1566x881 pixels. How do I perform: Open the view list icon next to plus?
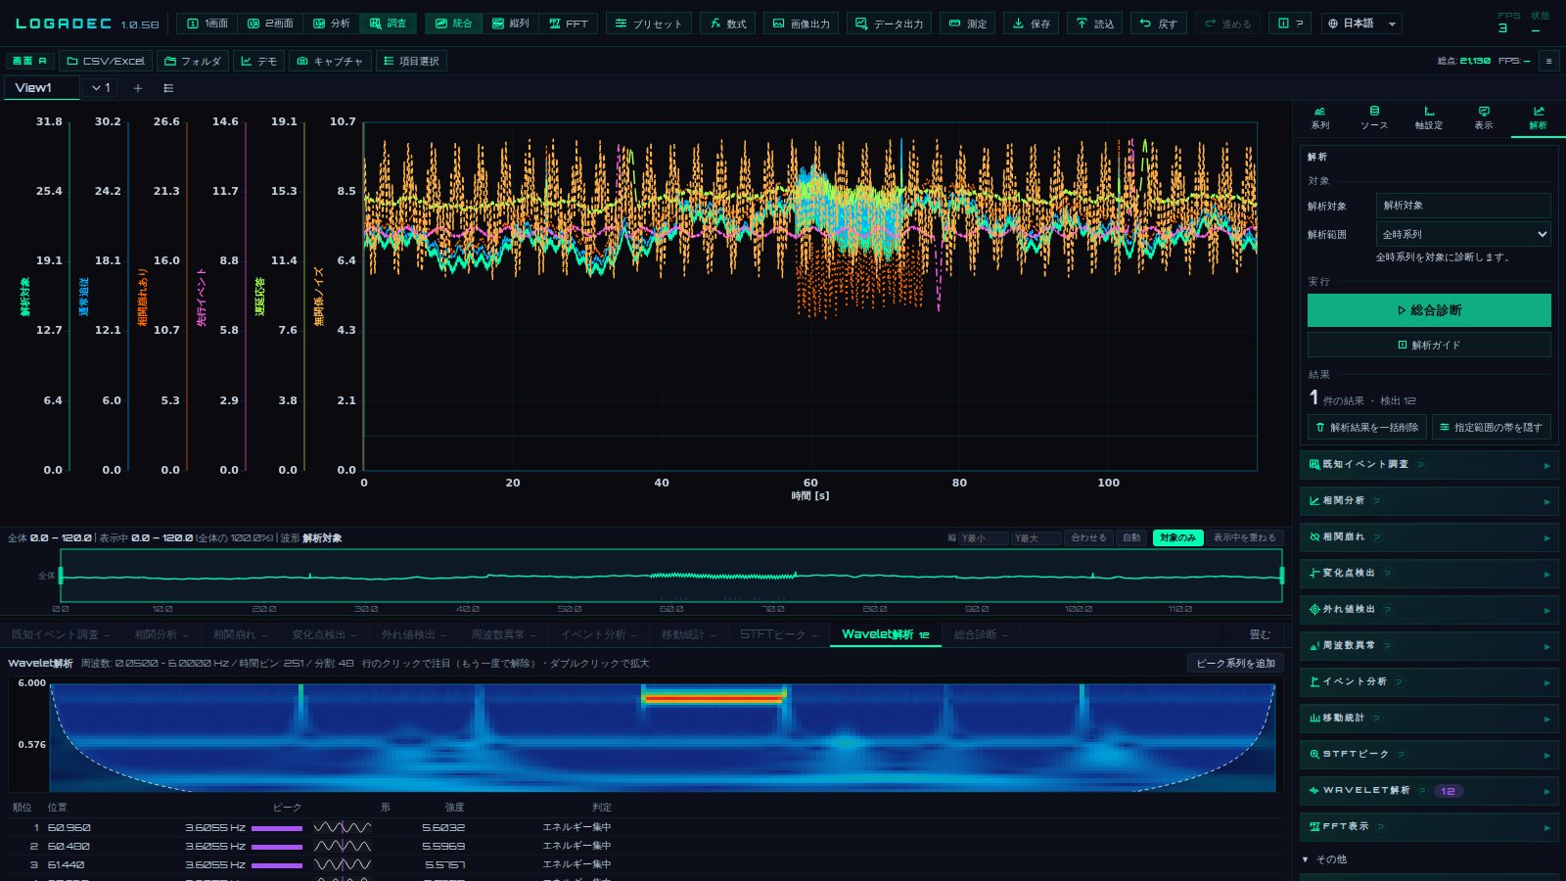(168, 88)
